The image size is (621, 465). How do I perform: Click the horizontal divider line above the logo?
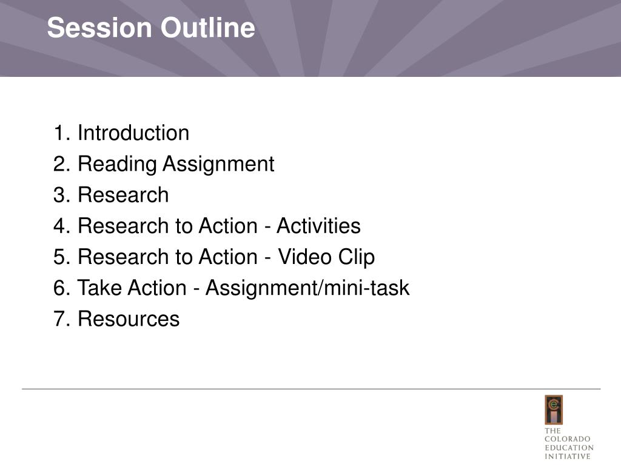(311, 389)
